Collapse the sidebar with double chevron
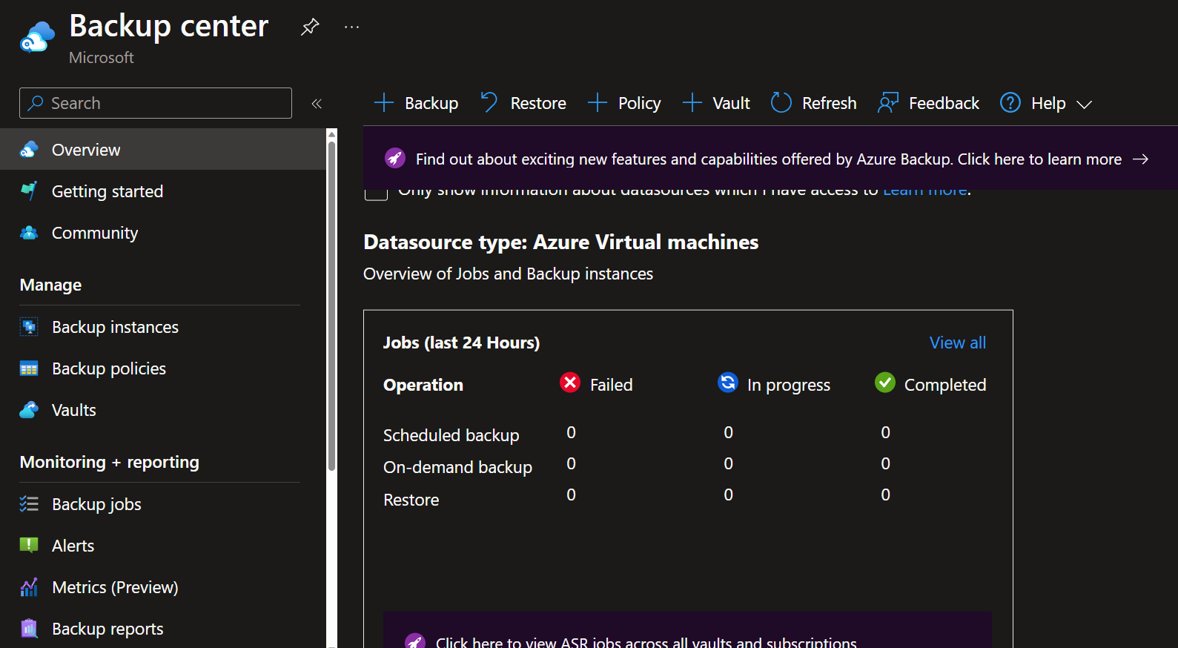Image resolution: width=1178 pixels, height=648 pixels. click(317, 104)
